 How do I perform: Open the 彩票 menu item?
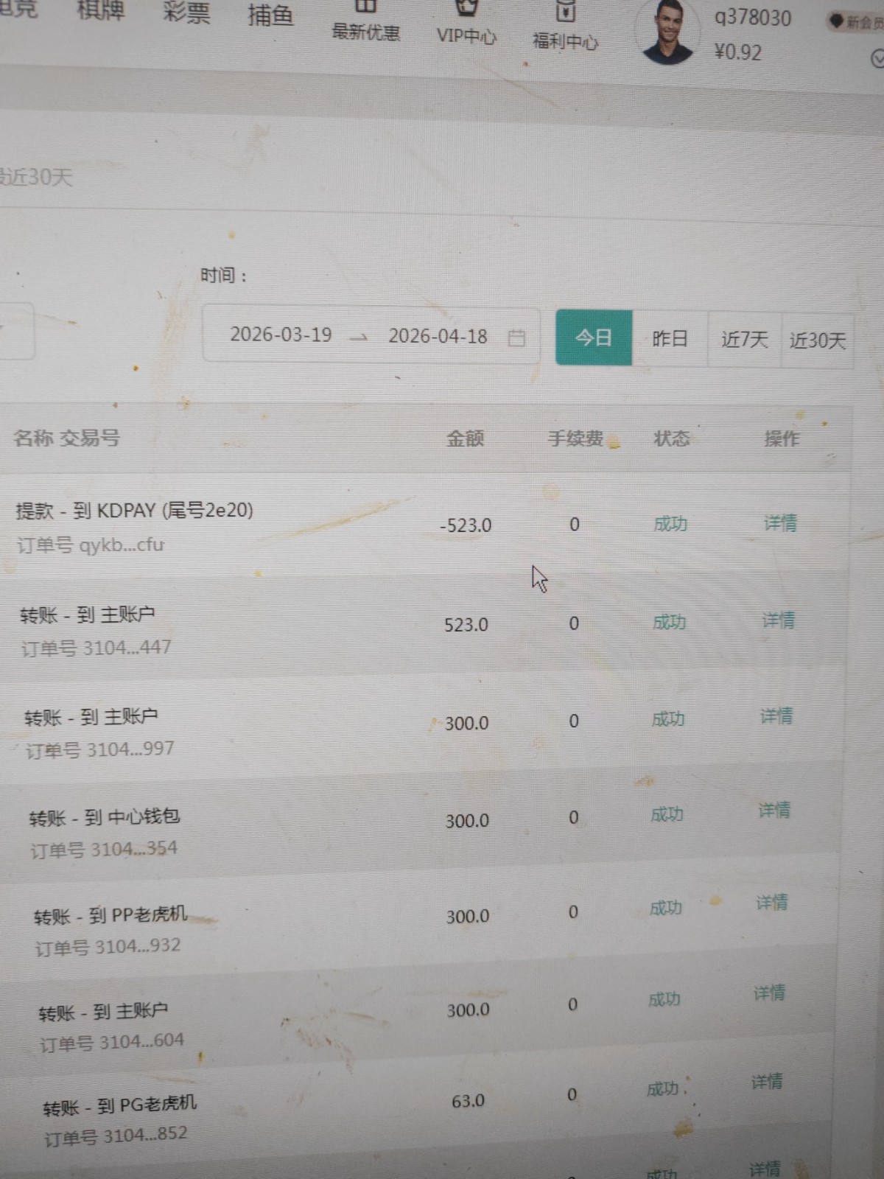[x=186, y=12]
